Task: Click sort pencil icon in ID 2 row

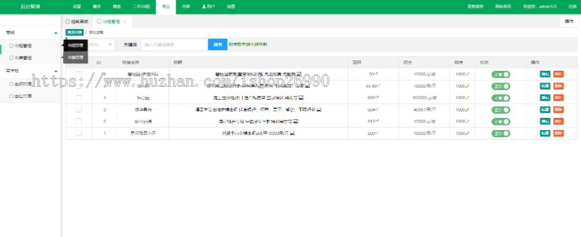Action: (x=467, y=122)
